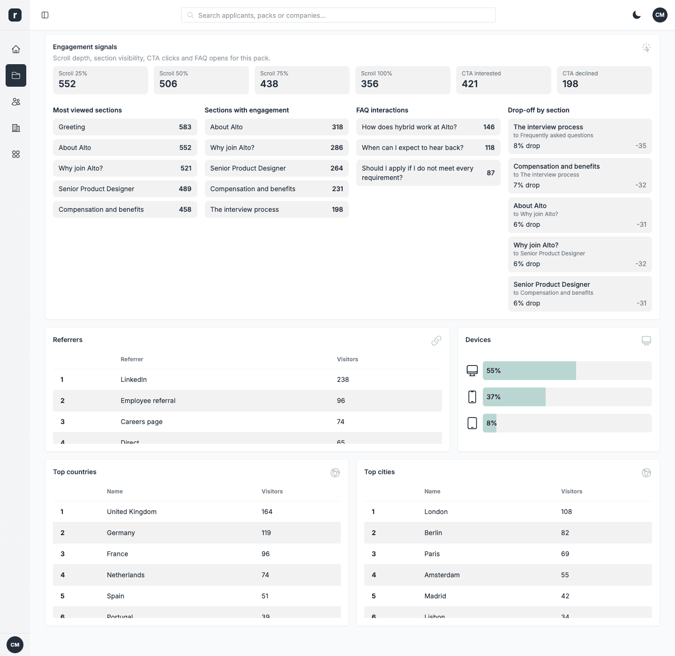This screenshot has height=656, width=675.
Task: Click FAQ How does hybrid work at Alto?
Action: click(x=428, y=127)
